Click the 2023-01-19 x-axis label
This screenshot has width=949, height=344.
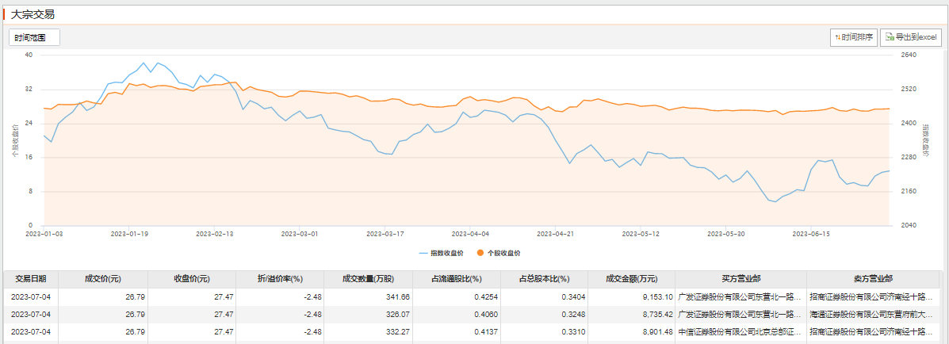129,233
